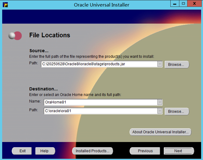Go back with the Previous button
This screenshot has height=160, width=203.
click(x=145, y=151)
